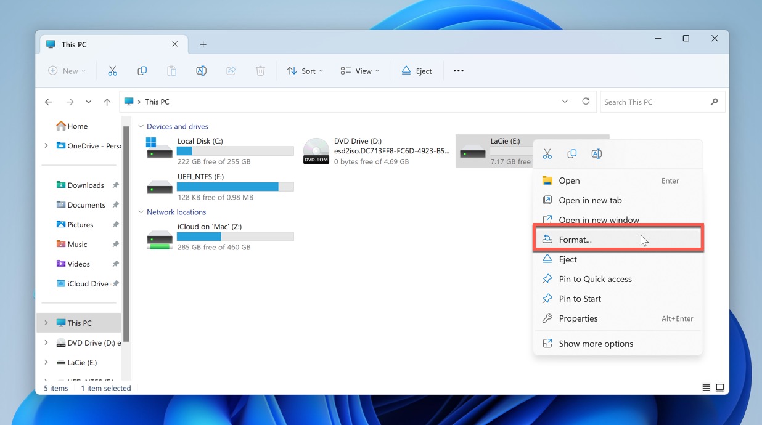Open the See more three-dots menu
Image resolution: width=762 pixels, height=425 pixels.
[458, 71]
